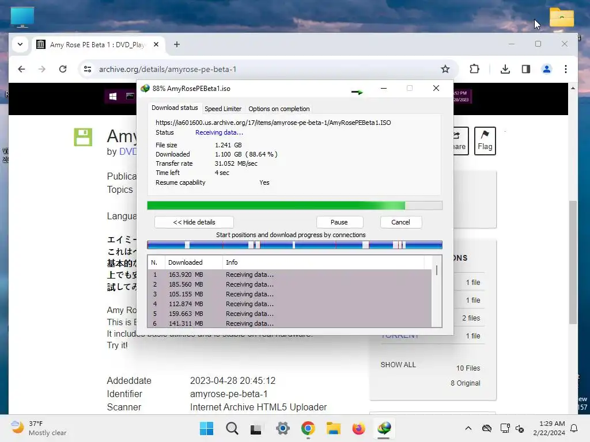
Task: Click the IDM icon in dialog title bar
Action: 145,88
